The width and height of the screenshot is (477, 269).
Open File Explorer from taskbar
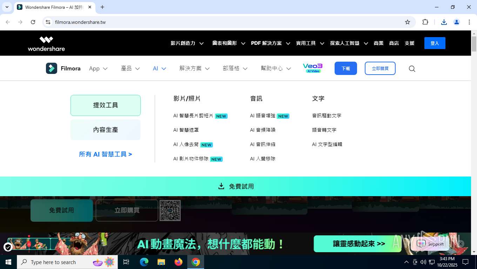tap(161, 262)
